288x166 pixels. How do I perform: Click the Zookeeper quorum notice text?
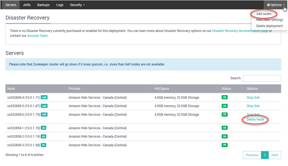tap(87, 64)
